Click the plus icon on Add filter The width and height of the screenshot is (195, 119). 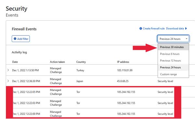point(15,38)
